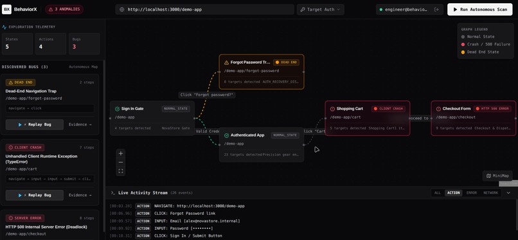Collapse the Live Activity Stream panel
This screenshot has height=240, width=518.
click(x=508, y=193)
